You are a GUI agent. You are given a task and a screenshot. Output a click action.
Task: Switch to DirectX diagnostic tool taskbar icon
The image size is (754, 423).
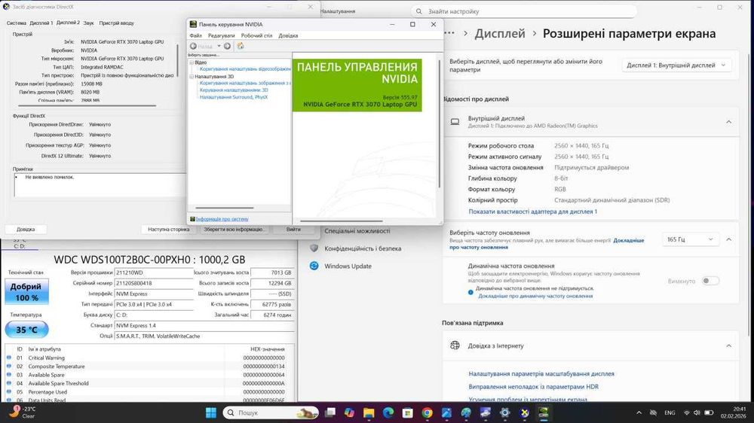[525, 412]
